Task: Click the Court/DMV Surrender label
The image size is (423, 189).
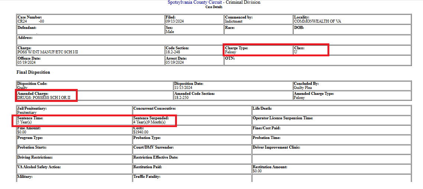Action: (x=154, y=147)
